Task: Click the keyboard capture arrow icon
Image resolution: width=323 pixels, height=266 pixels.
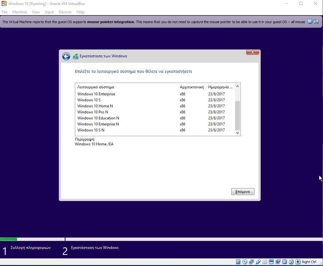Action: coord(298,262)
